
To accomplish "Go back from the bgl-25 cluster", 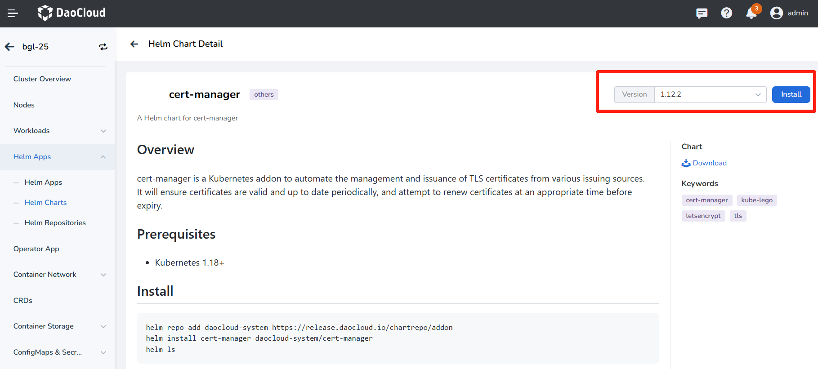I will 9,47.
